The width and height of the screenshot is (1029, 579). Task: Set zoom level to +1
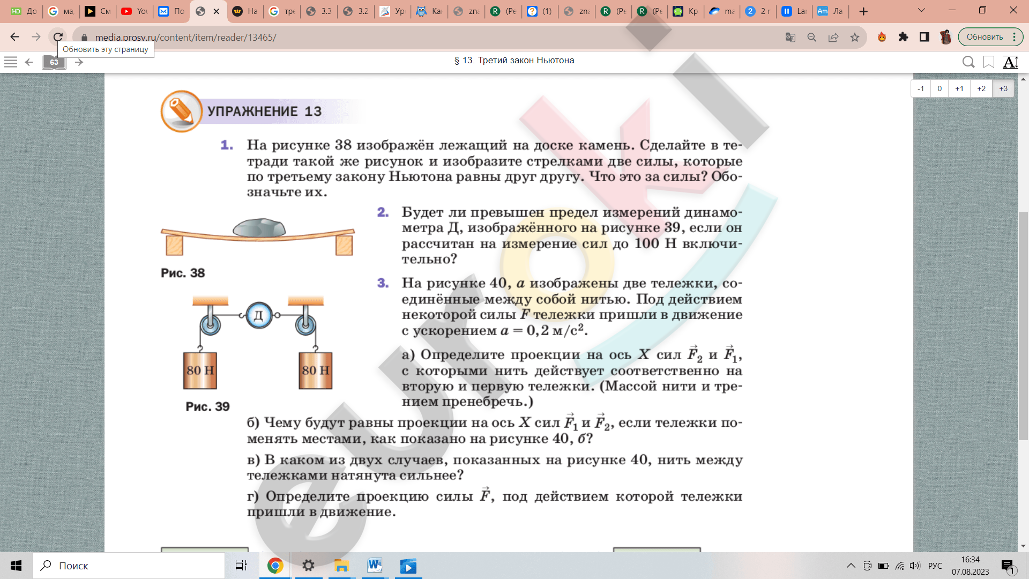[959, 88]
